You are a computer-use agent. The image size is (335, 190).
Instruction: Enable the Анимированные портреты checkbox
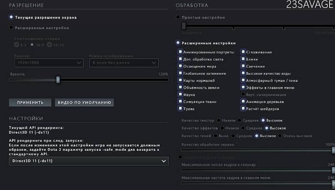pyautogui.click(x=180, y=52)
